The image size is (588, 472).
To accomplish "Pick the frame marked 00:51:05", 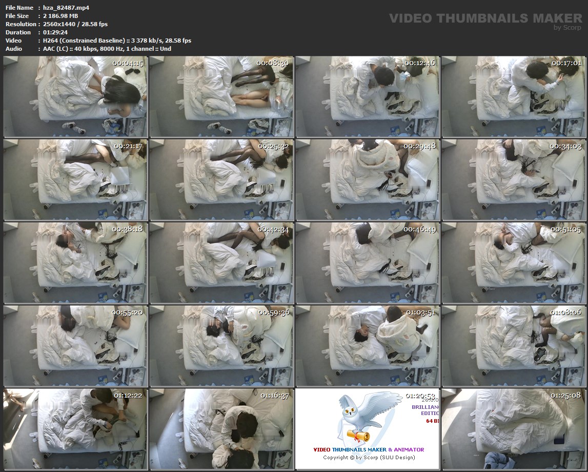I will click(514, 263).
